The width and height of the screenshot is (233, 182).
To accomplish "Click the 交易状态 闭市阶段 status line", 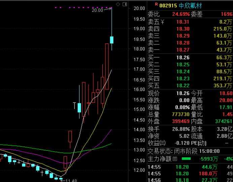I will coord(184,151).
